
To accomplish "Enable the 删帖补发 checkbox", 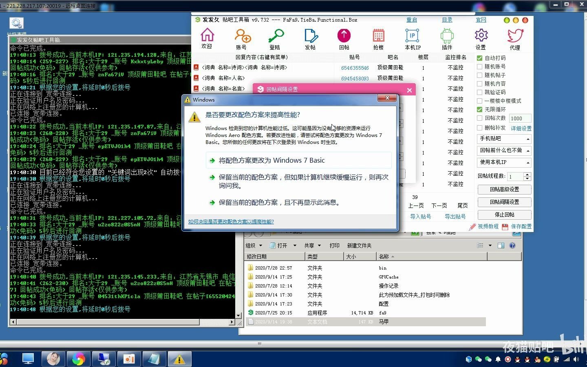I will pyautogui.click(x=480, y=128).
